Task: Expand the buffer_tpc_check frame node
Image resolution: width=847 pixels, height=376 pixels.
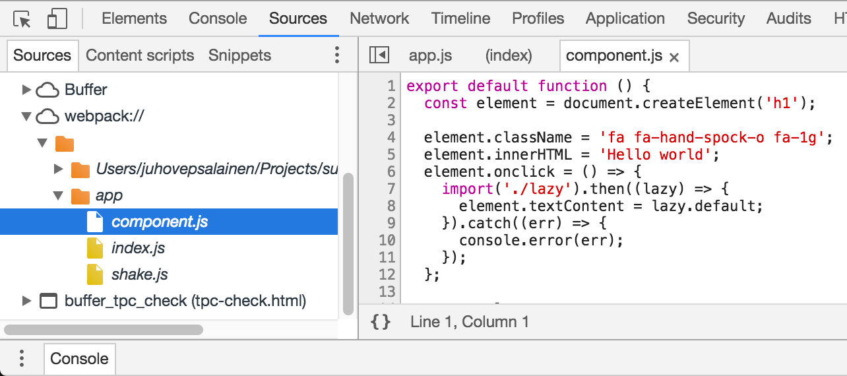Action: tap(26, 301)
